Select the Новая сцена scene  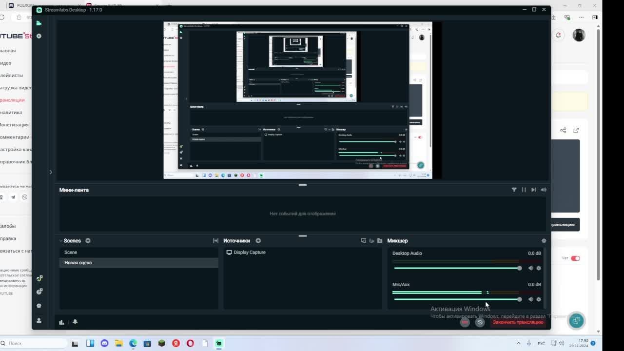pos(139,263)
